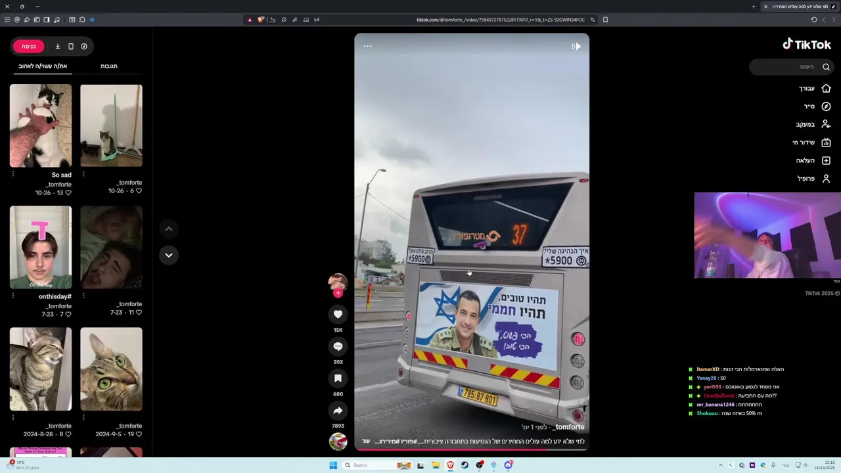
Task: Click the coin icon in top pill bar
Action: (x=84, y=46)
